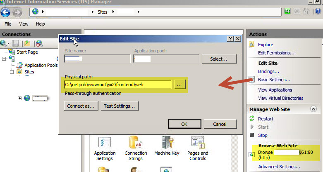Click the Browse website globe icon

[x=252, y=155]
